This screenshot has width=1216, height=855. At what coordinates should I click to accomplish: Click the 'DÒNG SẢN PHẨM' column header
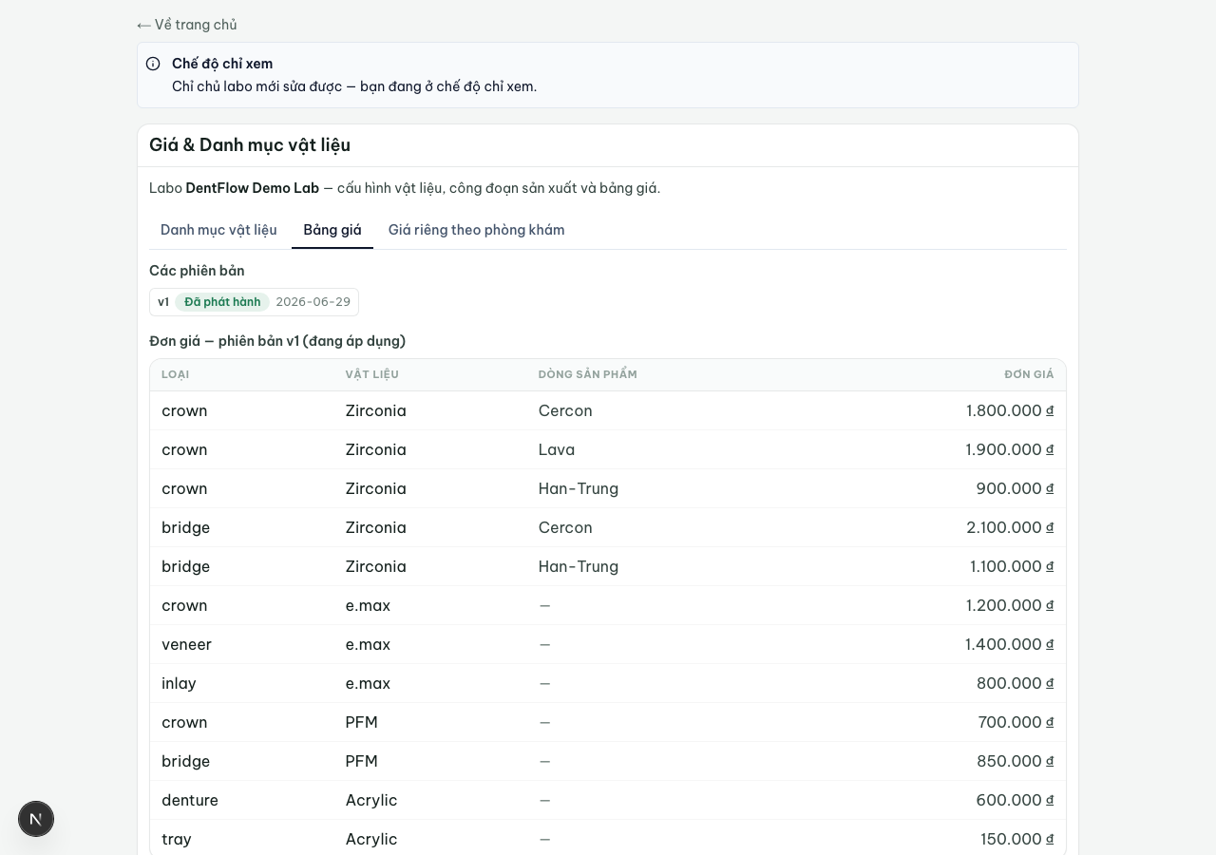(x=587, y=374)
